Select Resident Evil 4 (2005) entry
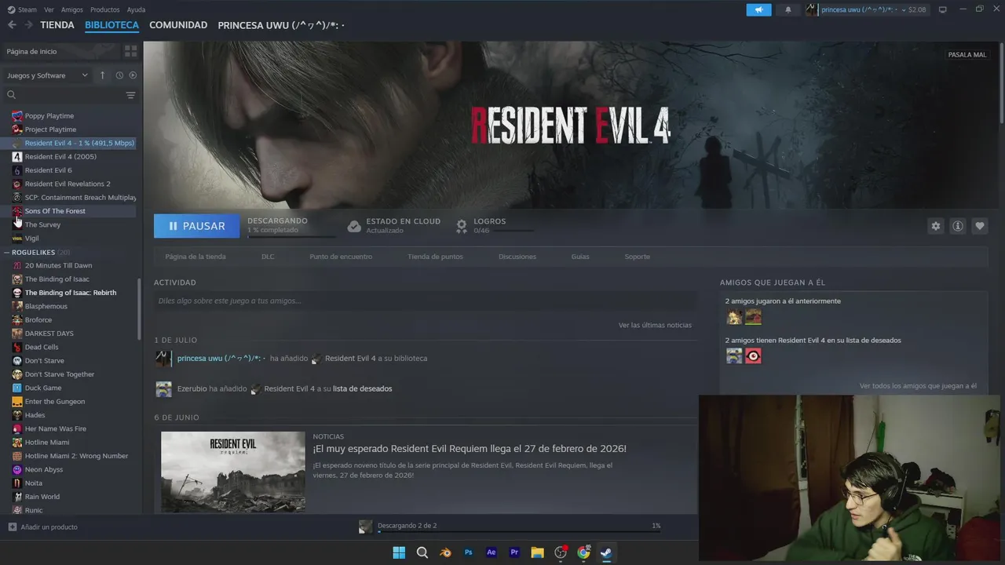Viewport: 1005px width, 565px height. click(x=60, y=157)
